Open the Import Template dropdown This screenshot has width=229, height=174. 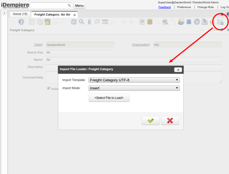click(134, 80)
